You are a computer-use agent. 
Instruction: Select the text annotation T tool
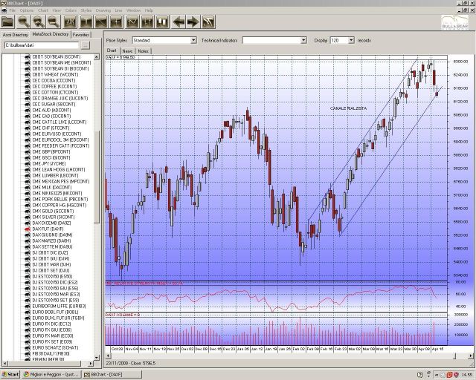click(86, 22)
